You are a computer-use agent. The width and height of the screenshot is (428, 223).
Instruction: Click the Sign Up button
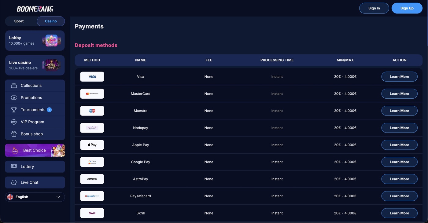[407, 8]
